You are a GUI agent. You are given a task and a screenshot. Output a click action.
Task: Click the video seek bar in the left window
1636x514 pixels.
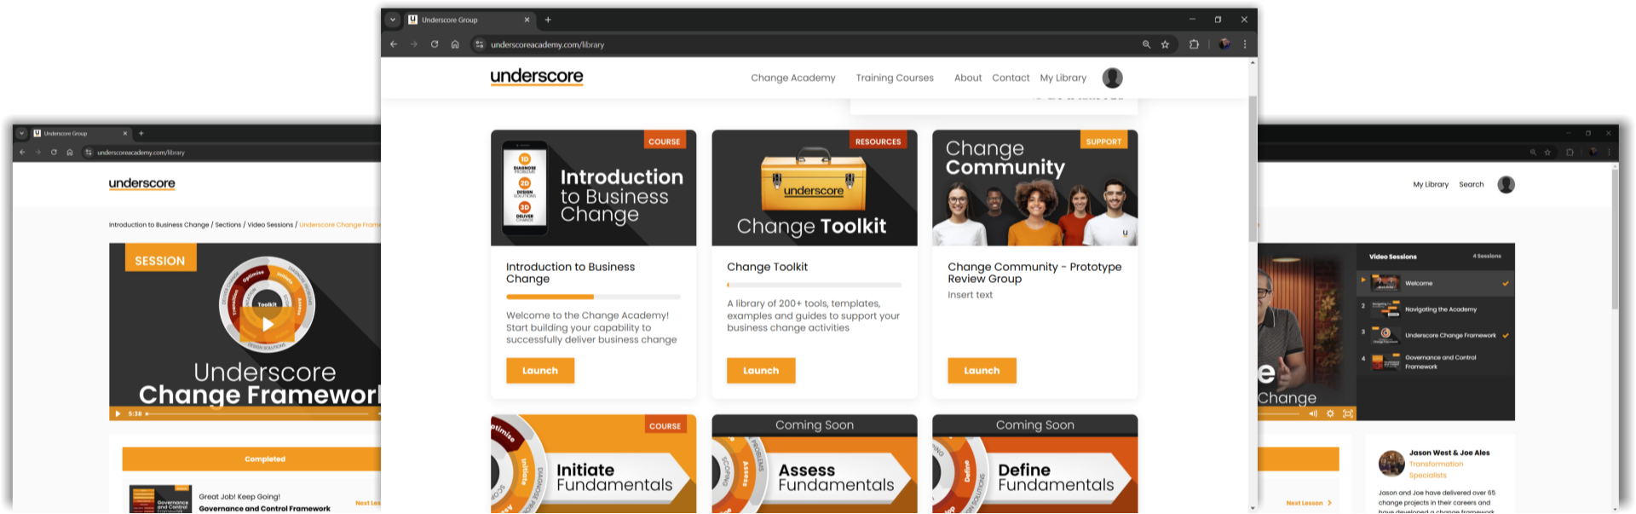pyautogui.click(x=258, y=413)
